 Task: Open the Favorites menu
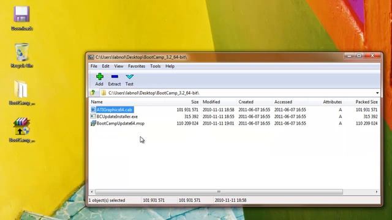(137, 66)
